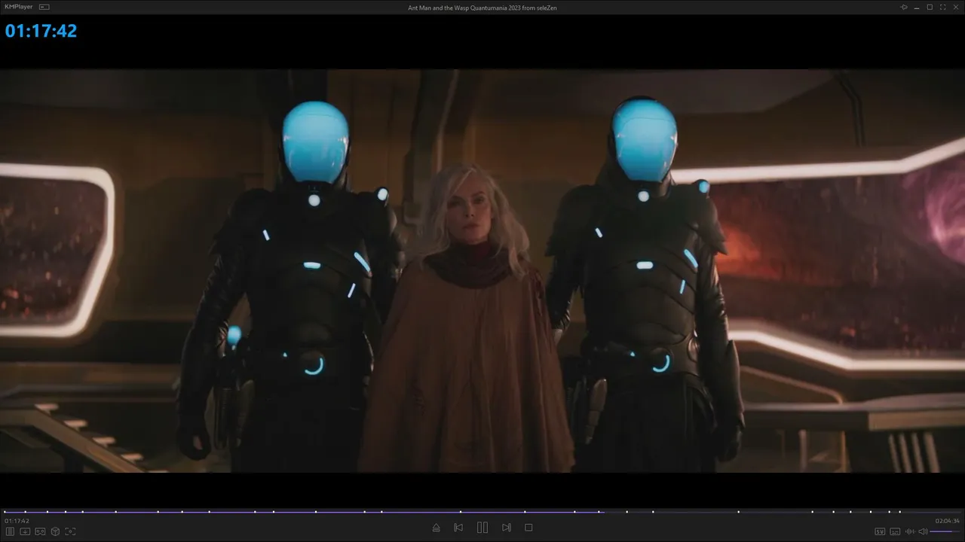Jump to the last chapter marker on the timeline
Viewport: 965px width, 542px height.
click(899, 512)
